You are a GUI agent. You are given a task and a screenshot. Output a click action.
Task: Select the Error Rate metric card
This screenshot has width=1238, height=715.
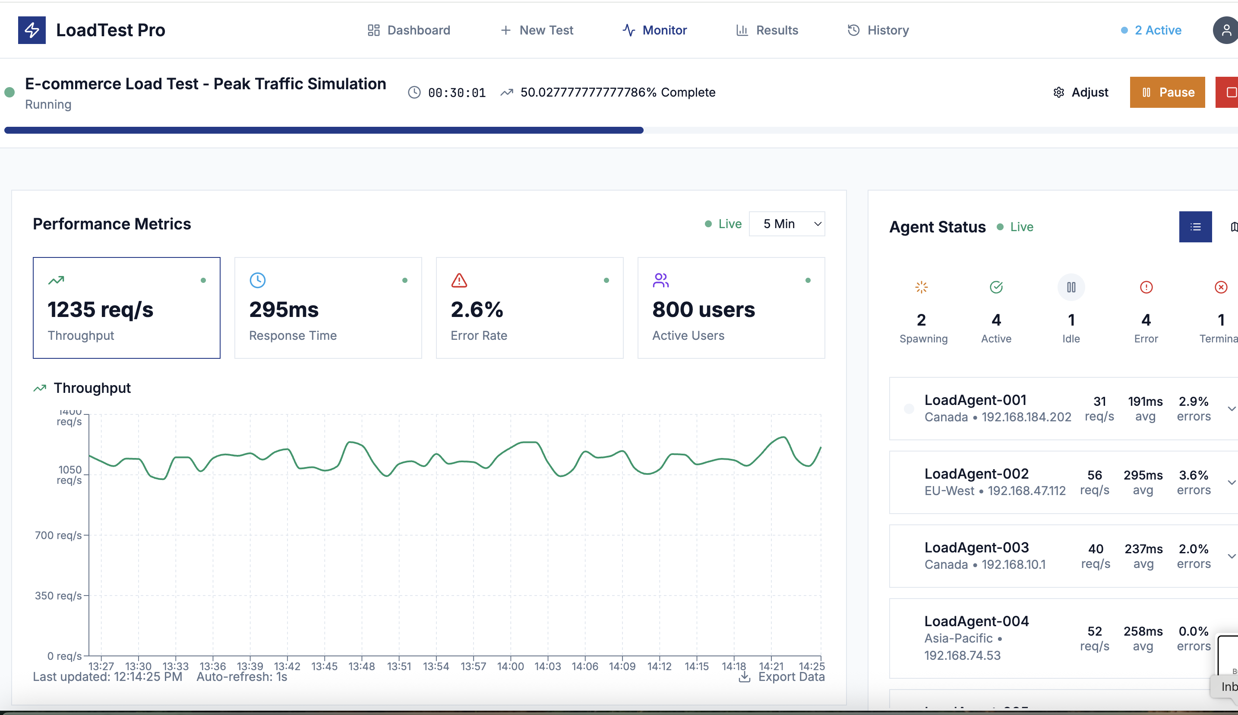click(529, 307)
